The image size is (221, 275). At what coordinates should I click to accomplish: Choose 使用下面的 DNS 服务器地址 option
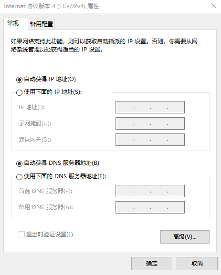coord(19,177)
